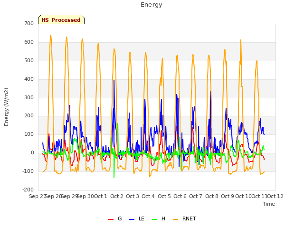Toggle the G series legend entry
The image size is (304, 228).
pyautogui.click(x=115, y=218)
